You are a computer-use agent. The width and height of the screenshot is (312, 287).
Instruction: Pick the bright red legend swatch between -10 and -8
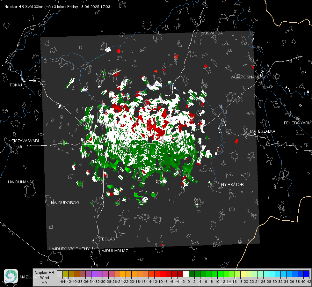point(163,274)
